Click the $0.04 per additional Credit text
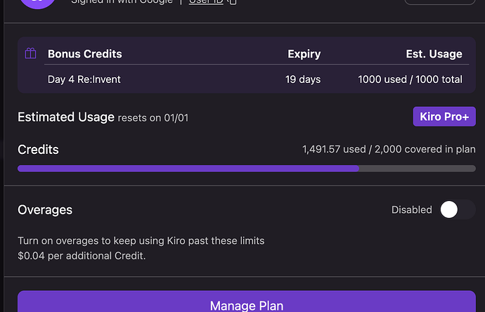 point(82,256)
